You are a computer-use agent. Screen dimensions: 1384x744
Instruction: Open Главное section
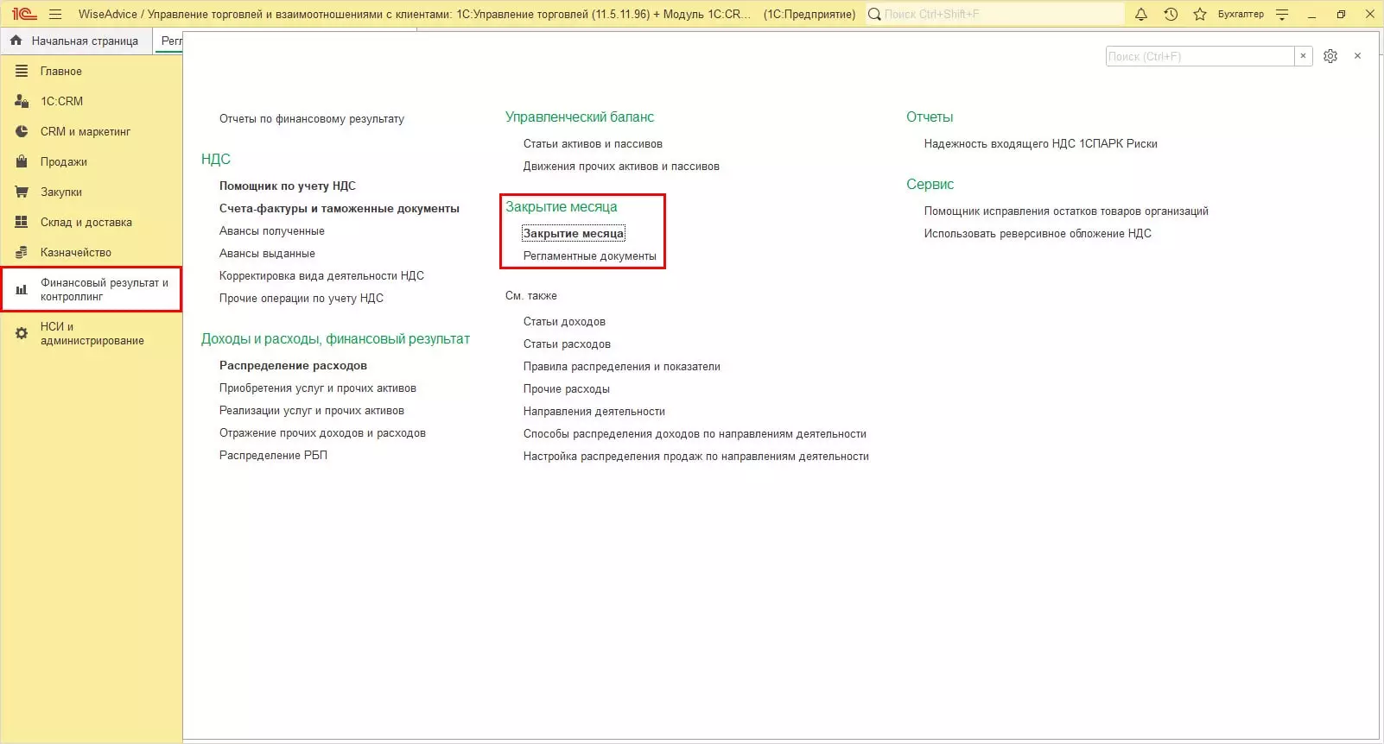pos(61,71)
